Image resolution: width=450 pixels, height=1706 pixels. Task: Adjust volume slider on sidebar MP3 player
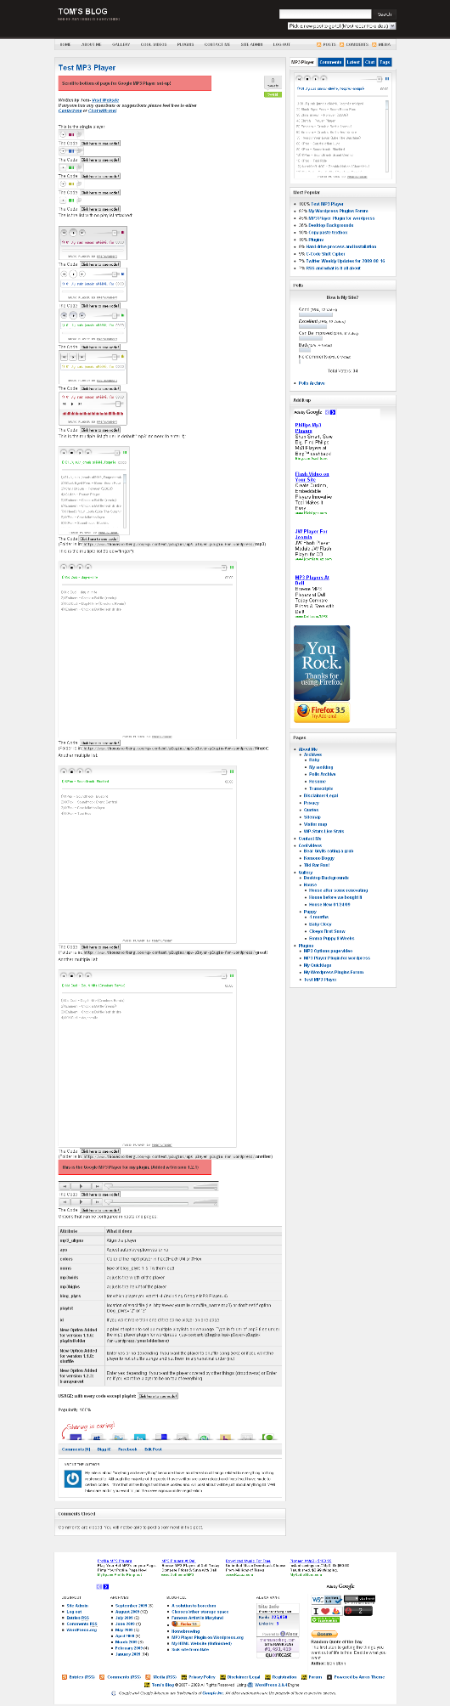(367, 79)
